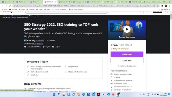Click Certificate of completion line

(x=123, y=90)
